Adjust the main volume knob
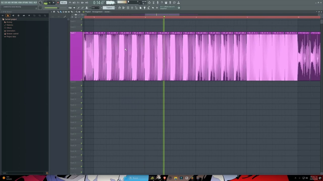This screenshot has height=181, width=323. 40,3
